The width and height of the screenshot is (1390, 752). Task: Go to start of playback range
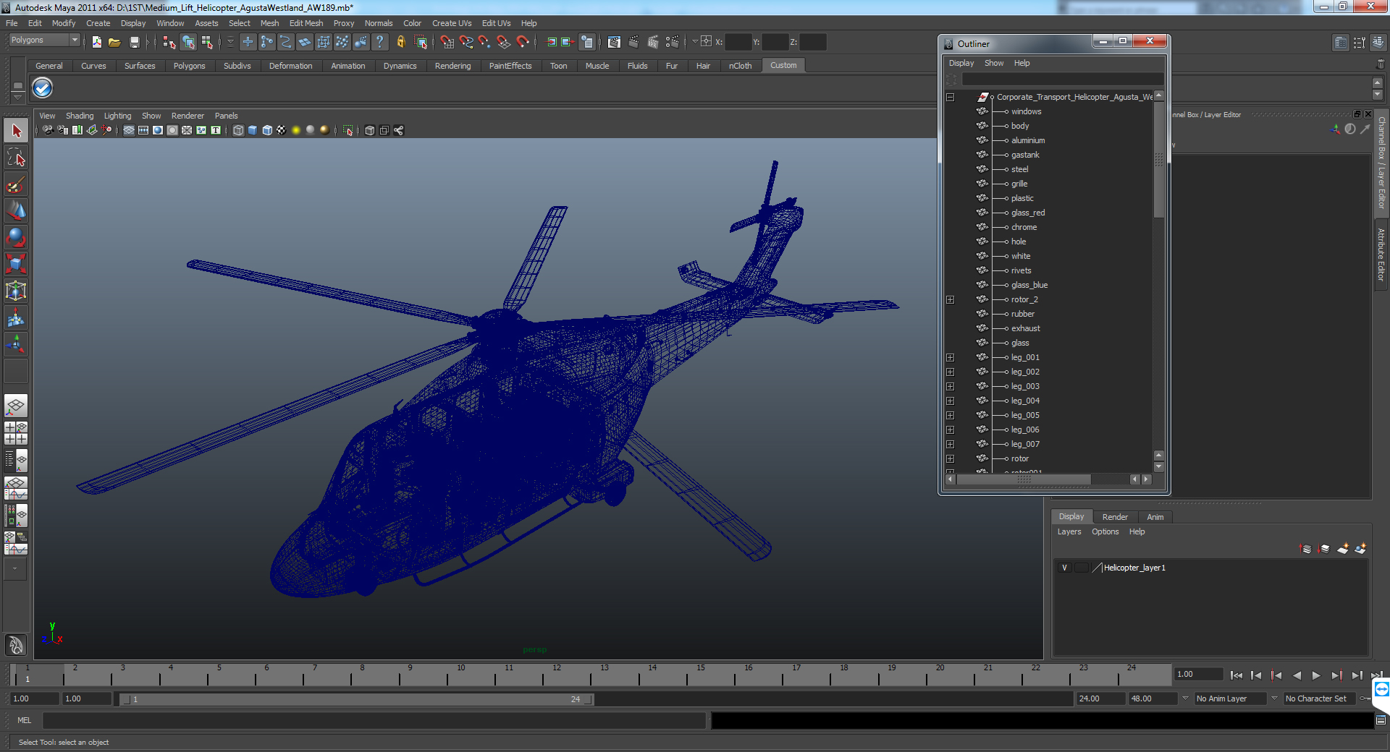pyautogui.click(x=1237, y=675)
